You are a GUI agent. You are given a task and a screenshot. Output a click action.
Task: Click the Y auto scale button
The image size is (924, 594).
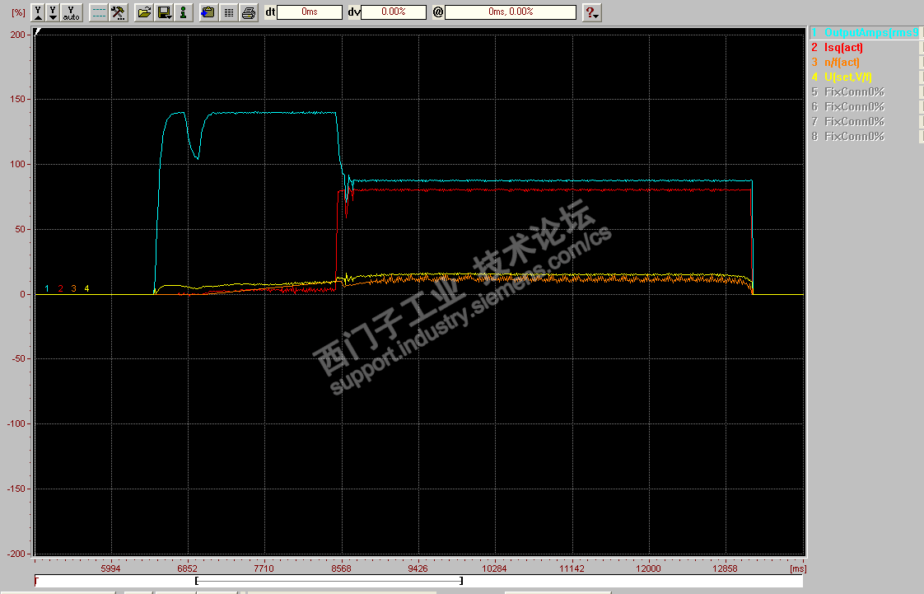point(72,12)
